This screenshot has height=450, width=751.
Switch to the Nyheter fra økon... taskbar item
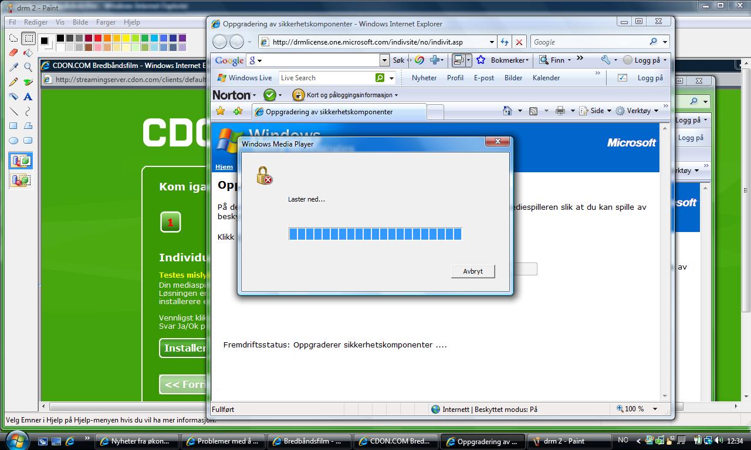coord(136,441)
